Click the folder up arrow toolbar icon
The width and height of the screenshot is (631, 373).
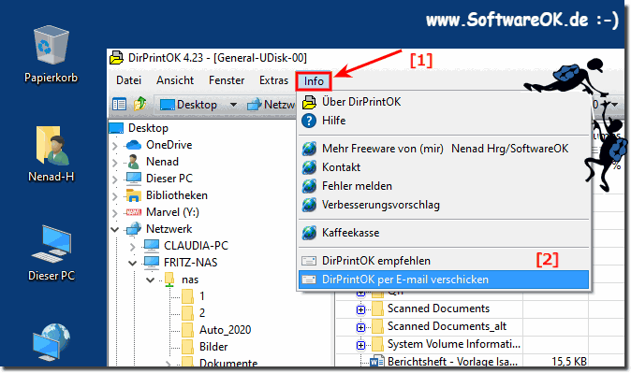click(x=139, y=104)
